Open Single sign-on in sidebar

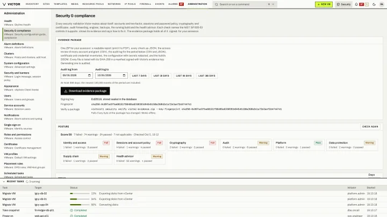[x=26, y=126]
